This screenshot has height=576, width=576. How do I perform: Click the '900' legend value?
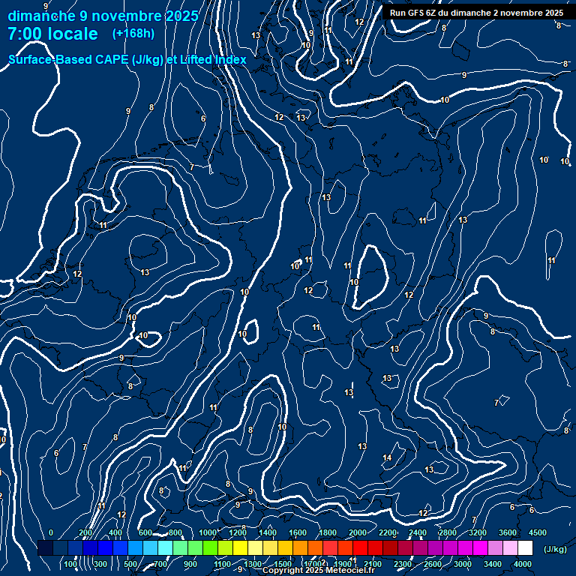pyautogui.click(x=190, y=564)
